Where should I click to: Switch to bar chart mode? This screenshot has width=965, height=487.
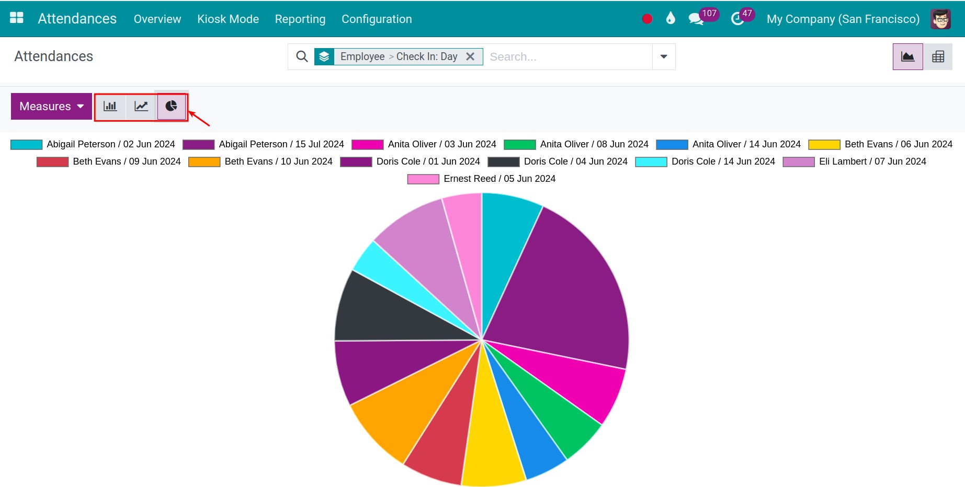tap(110, 107)
